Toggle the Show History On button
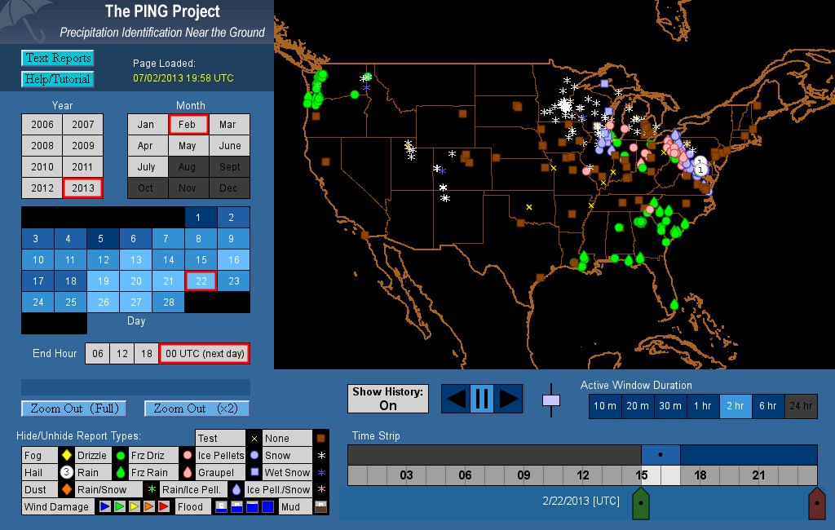The width and height of the screenshot is (835, 530). pyautogui.click(x=388, y=399)
